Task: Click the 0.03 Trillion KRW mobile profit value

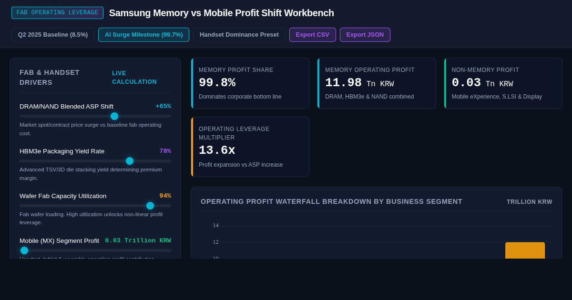Action: point(138,240)
